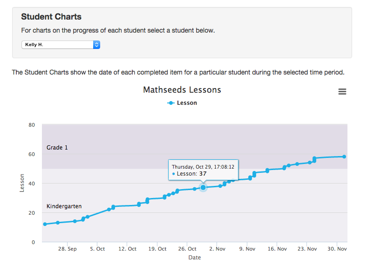Click the blue stepper arrows on student selector

point(96,45)
